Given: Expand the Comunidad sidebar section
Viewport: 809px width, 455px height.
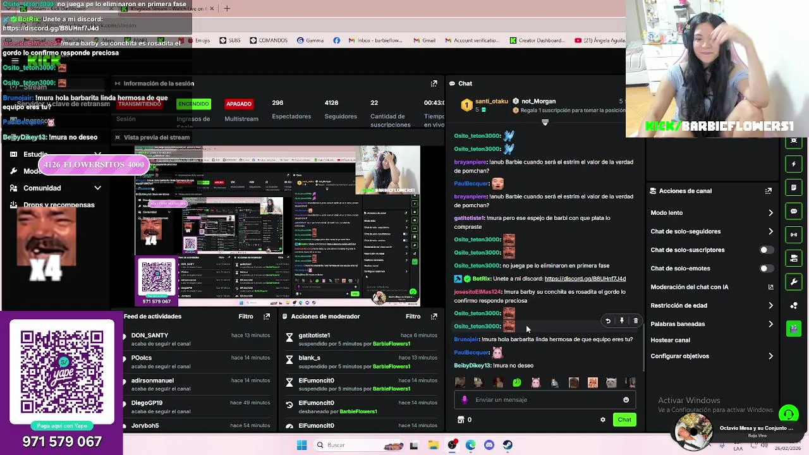Looking at the screenshot, I should click(x=97, y=188).
